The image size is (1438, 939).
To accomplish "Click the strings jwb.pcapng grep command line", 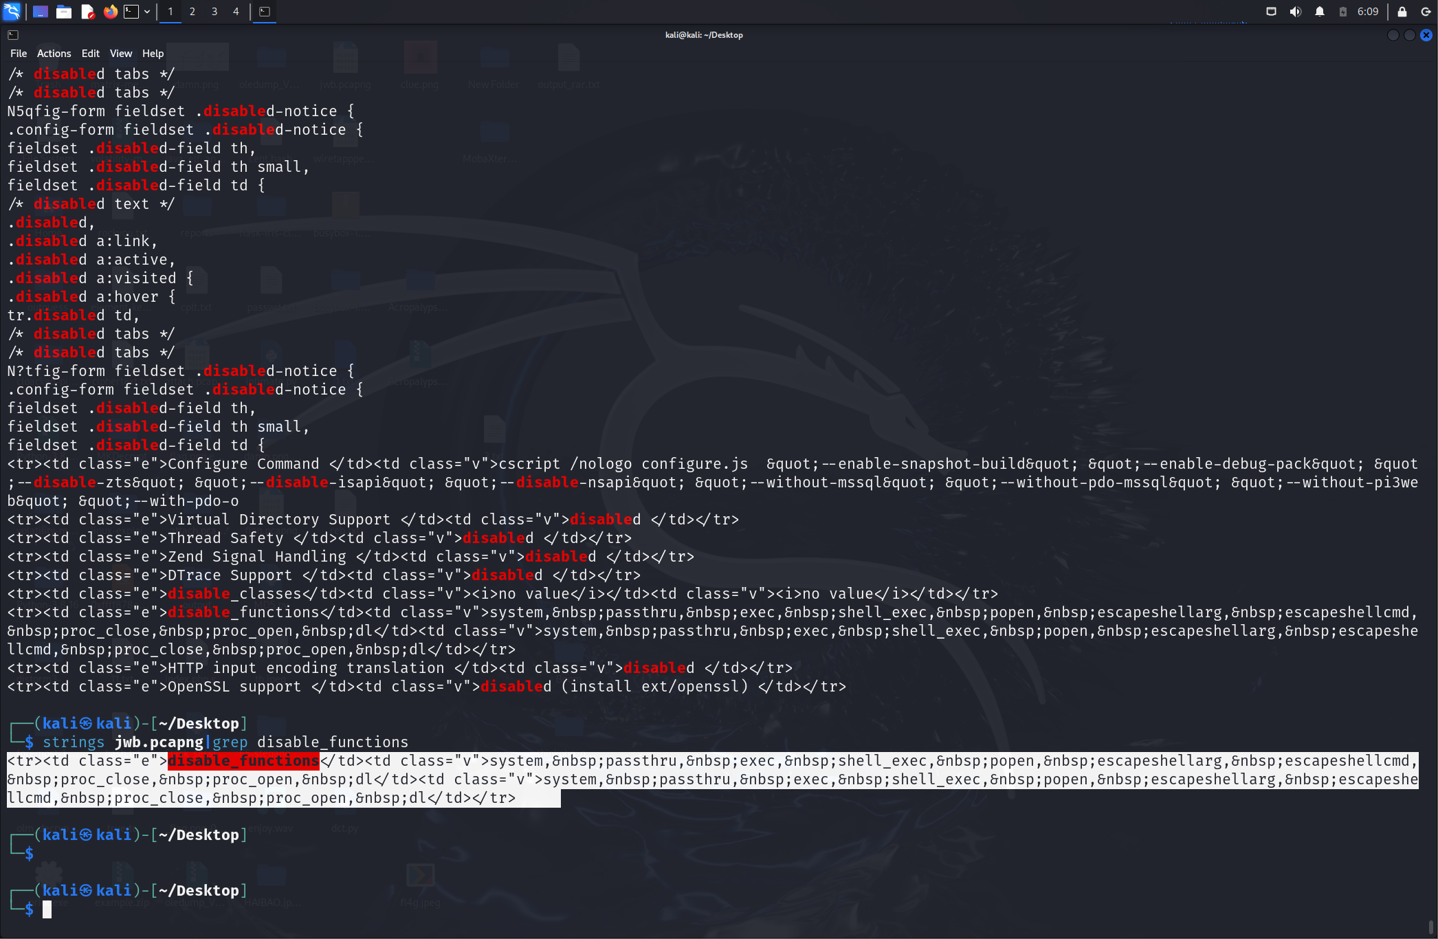I will [x=225, y=742].
